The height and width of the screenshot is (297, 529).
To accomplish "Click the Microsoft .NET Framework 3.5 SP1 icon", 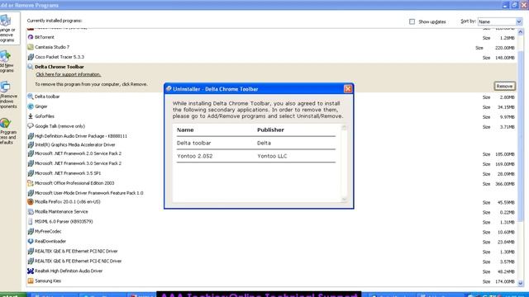I will click(31, 173).
